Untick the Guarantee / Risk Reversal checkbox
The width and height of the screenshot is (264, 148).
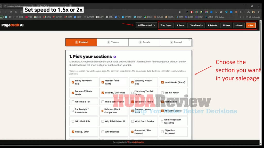click(133, 132)
